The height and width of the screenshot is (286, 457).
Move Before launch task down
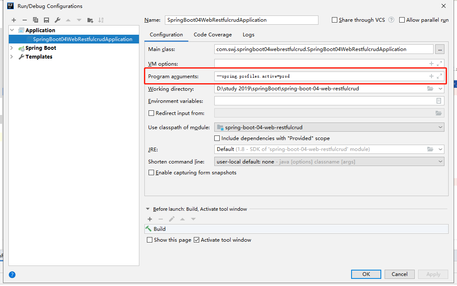[193, 219]
